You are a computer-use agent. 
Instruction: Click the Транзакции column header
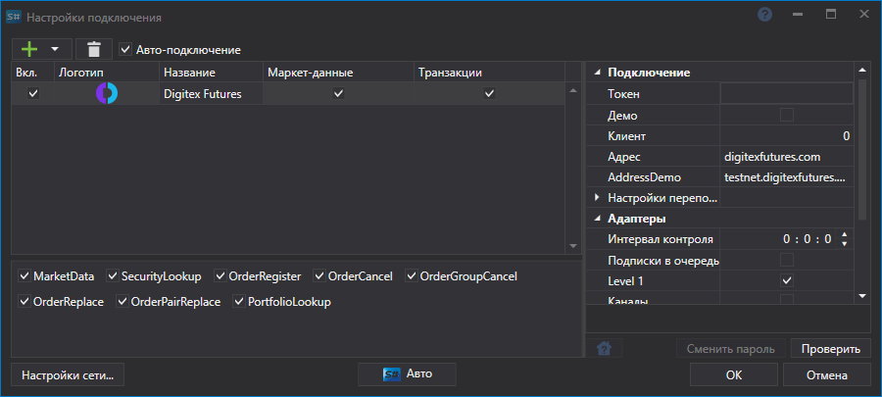coord(489,73)
